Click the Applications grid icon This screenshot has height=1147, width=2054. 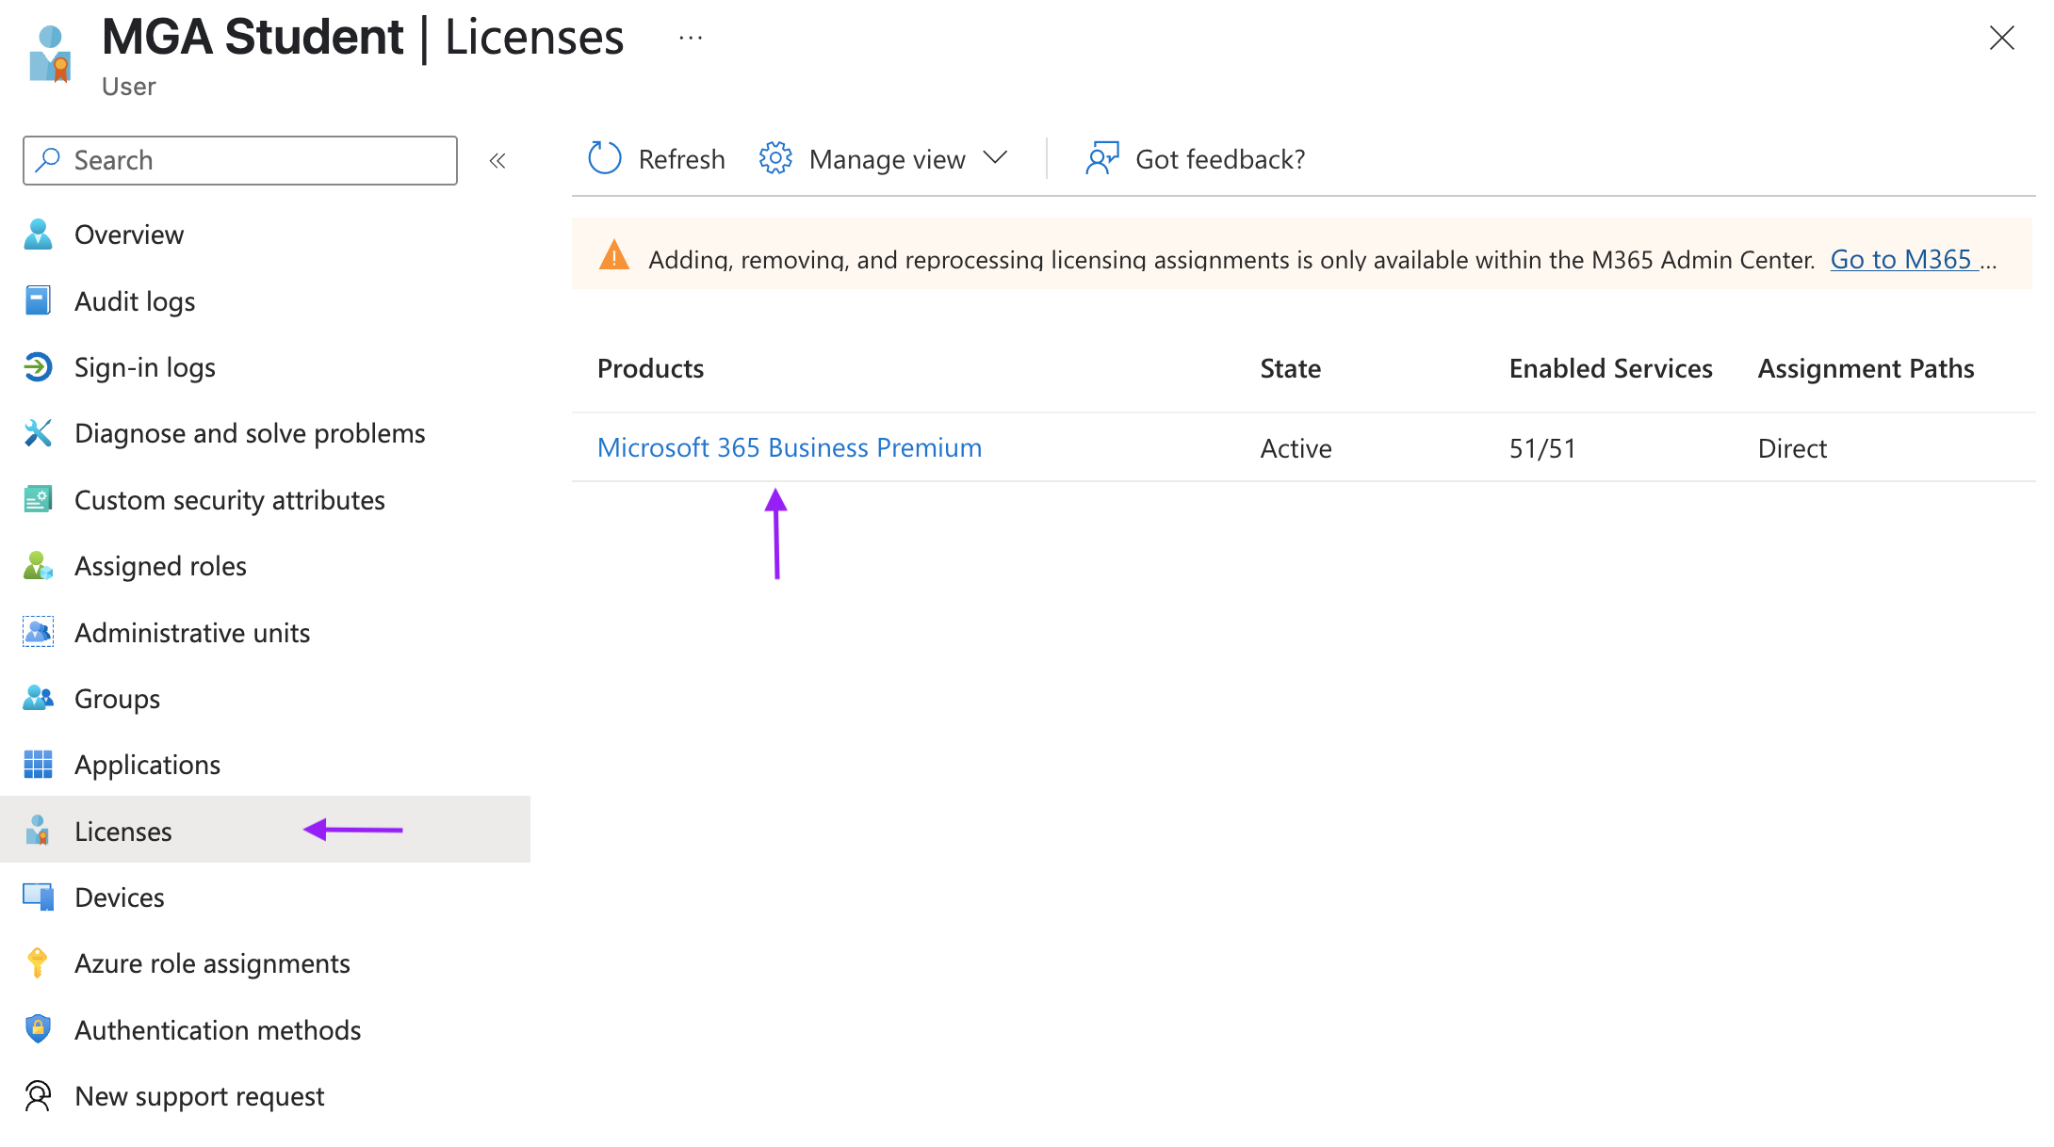pos(38,764)
